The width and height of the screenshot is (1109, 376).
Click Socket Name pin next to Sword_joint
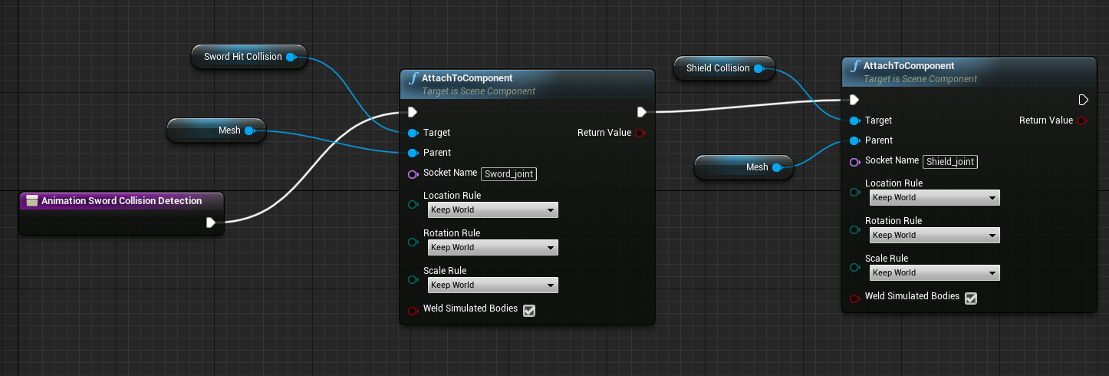[413, 174]
